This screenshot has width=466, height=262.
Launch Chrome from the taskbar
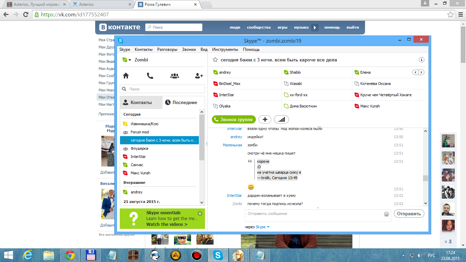point(70,255)
